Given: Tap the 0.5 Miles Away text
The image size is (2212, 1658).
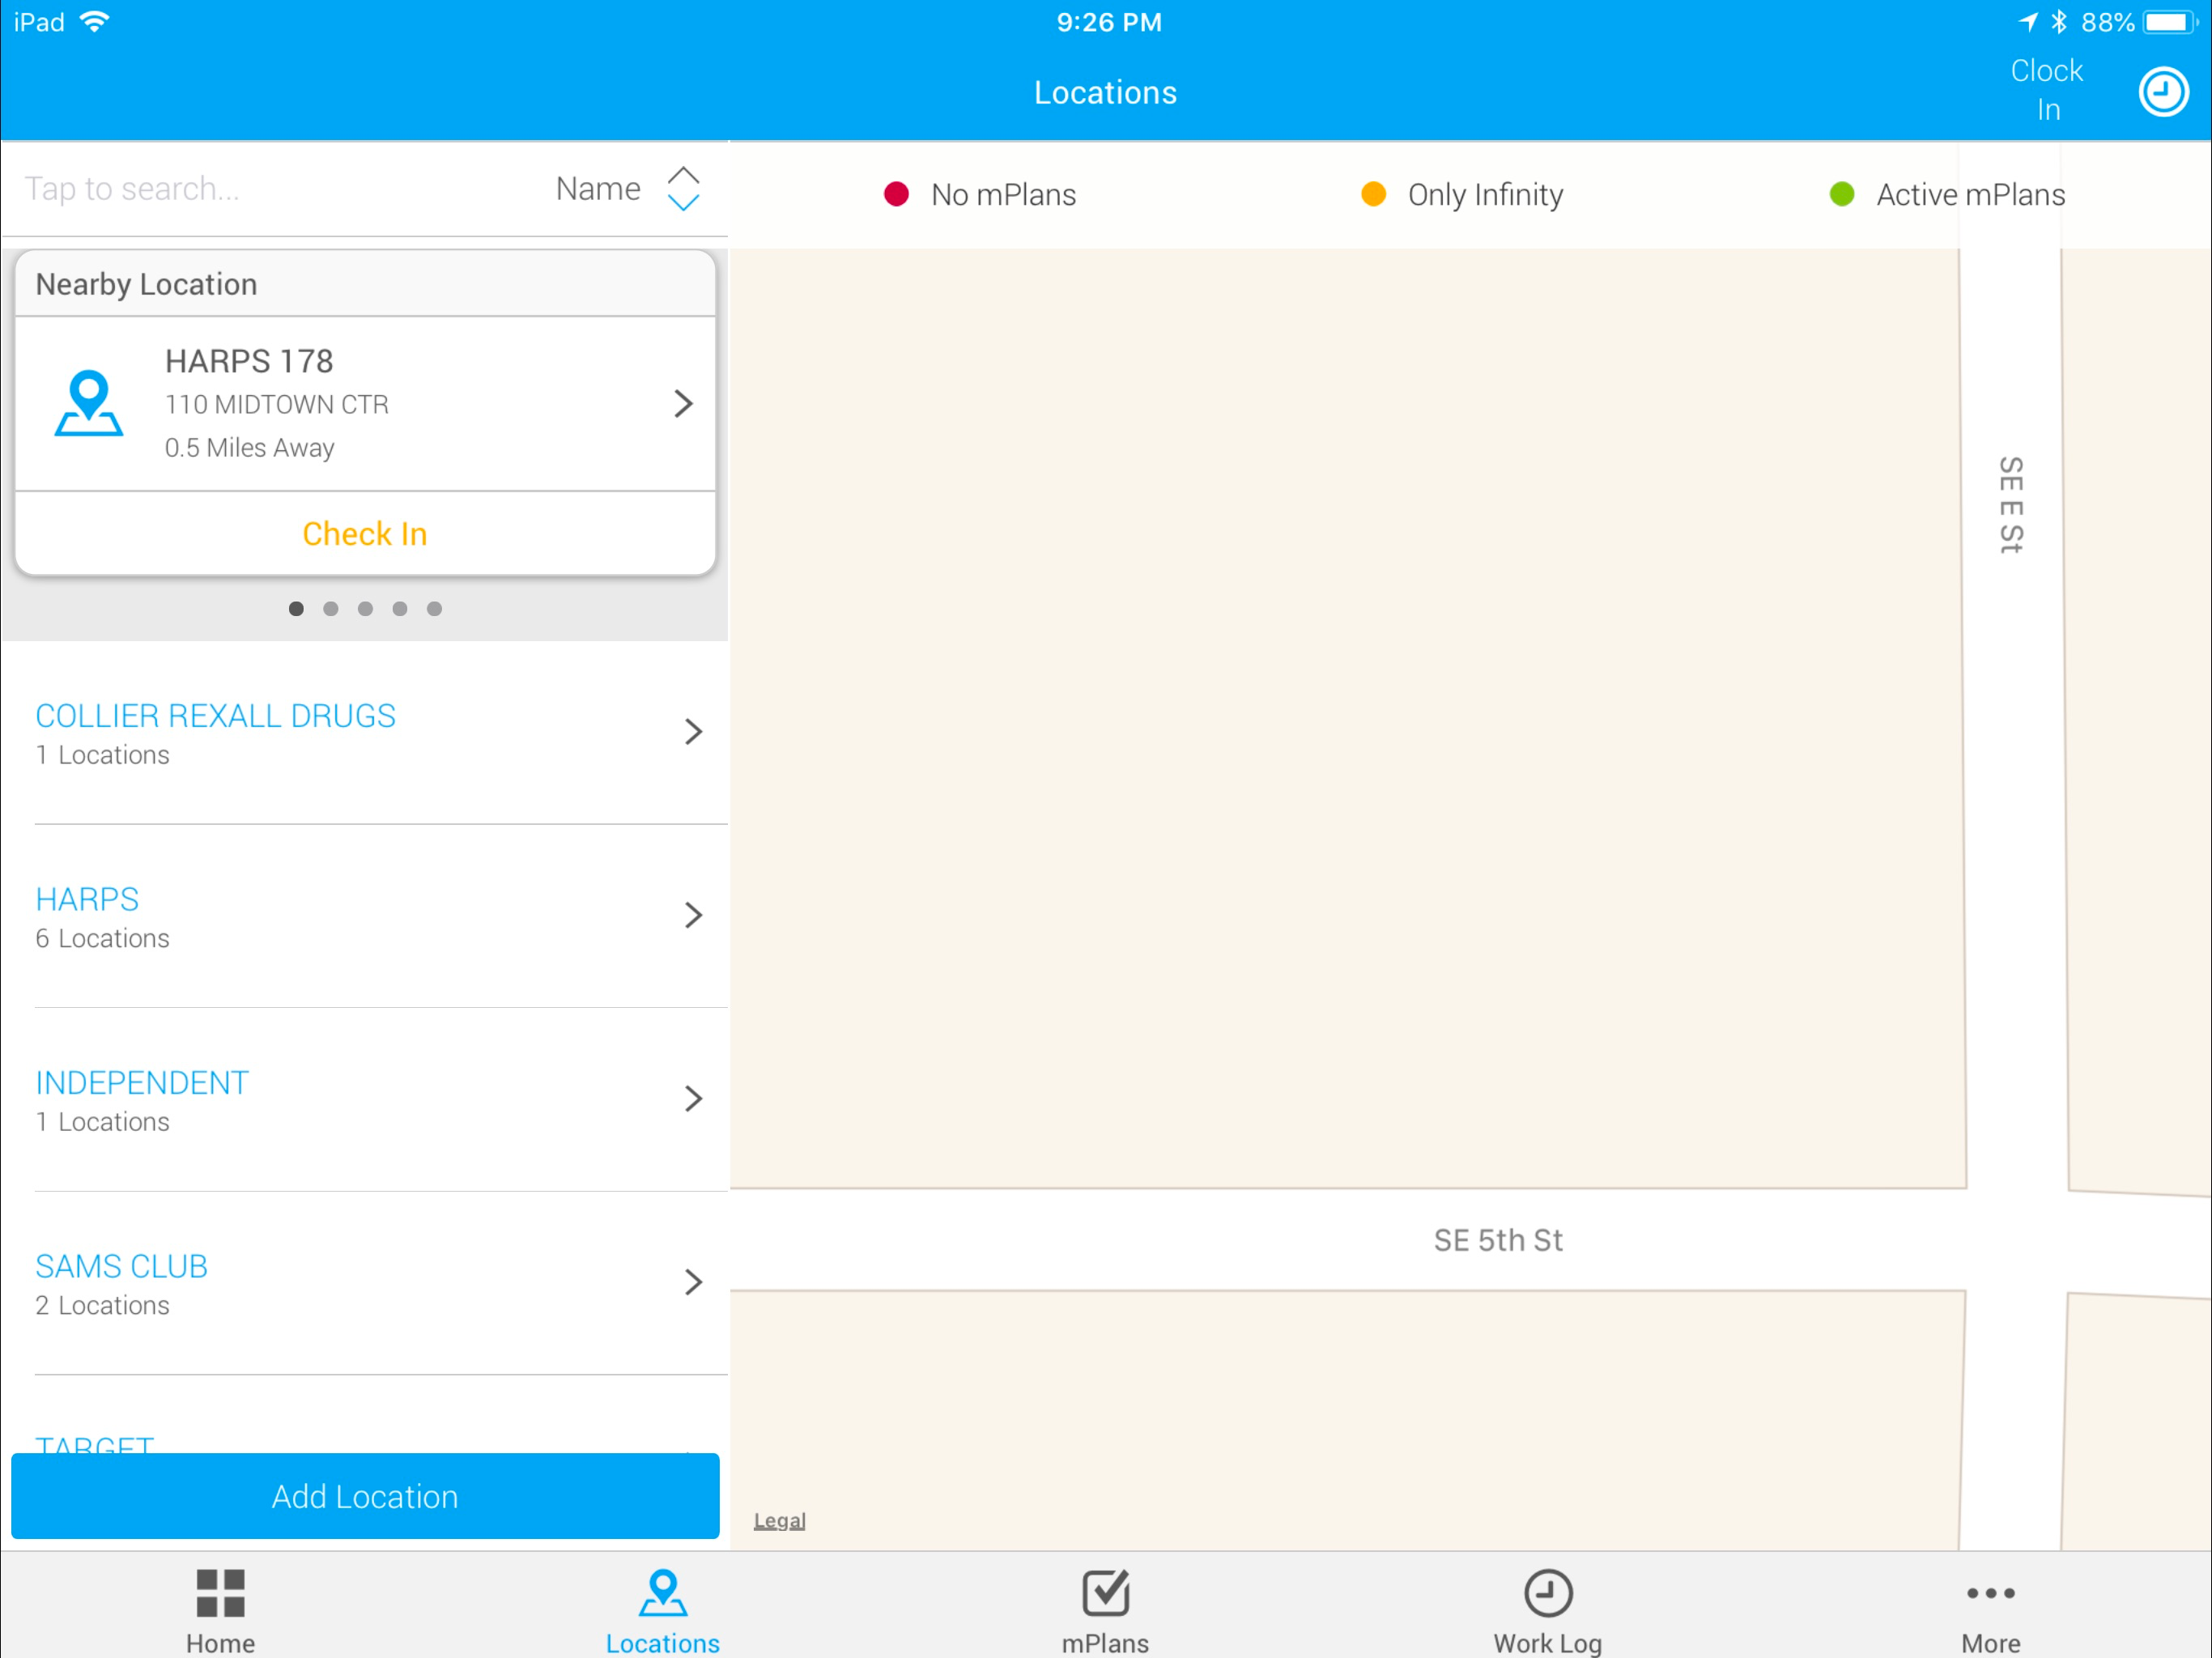Looking at the screenshot, I should [x=250, y=447].
